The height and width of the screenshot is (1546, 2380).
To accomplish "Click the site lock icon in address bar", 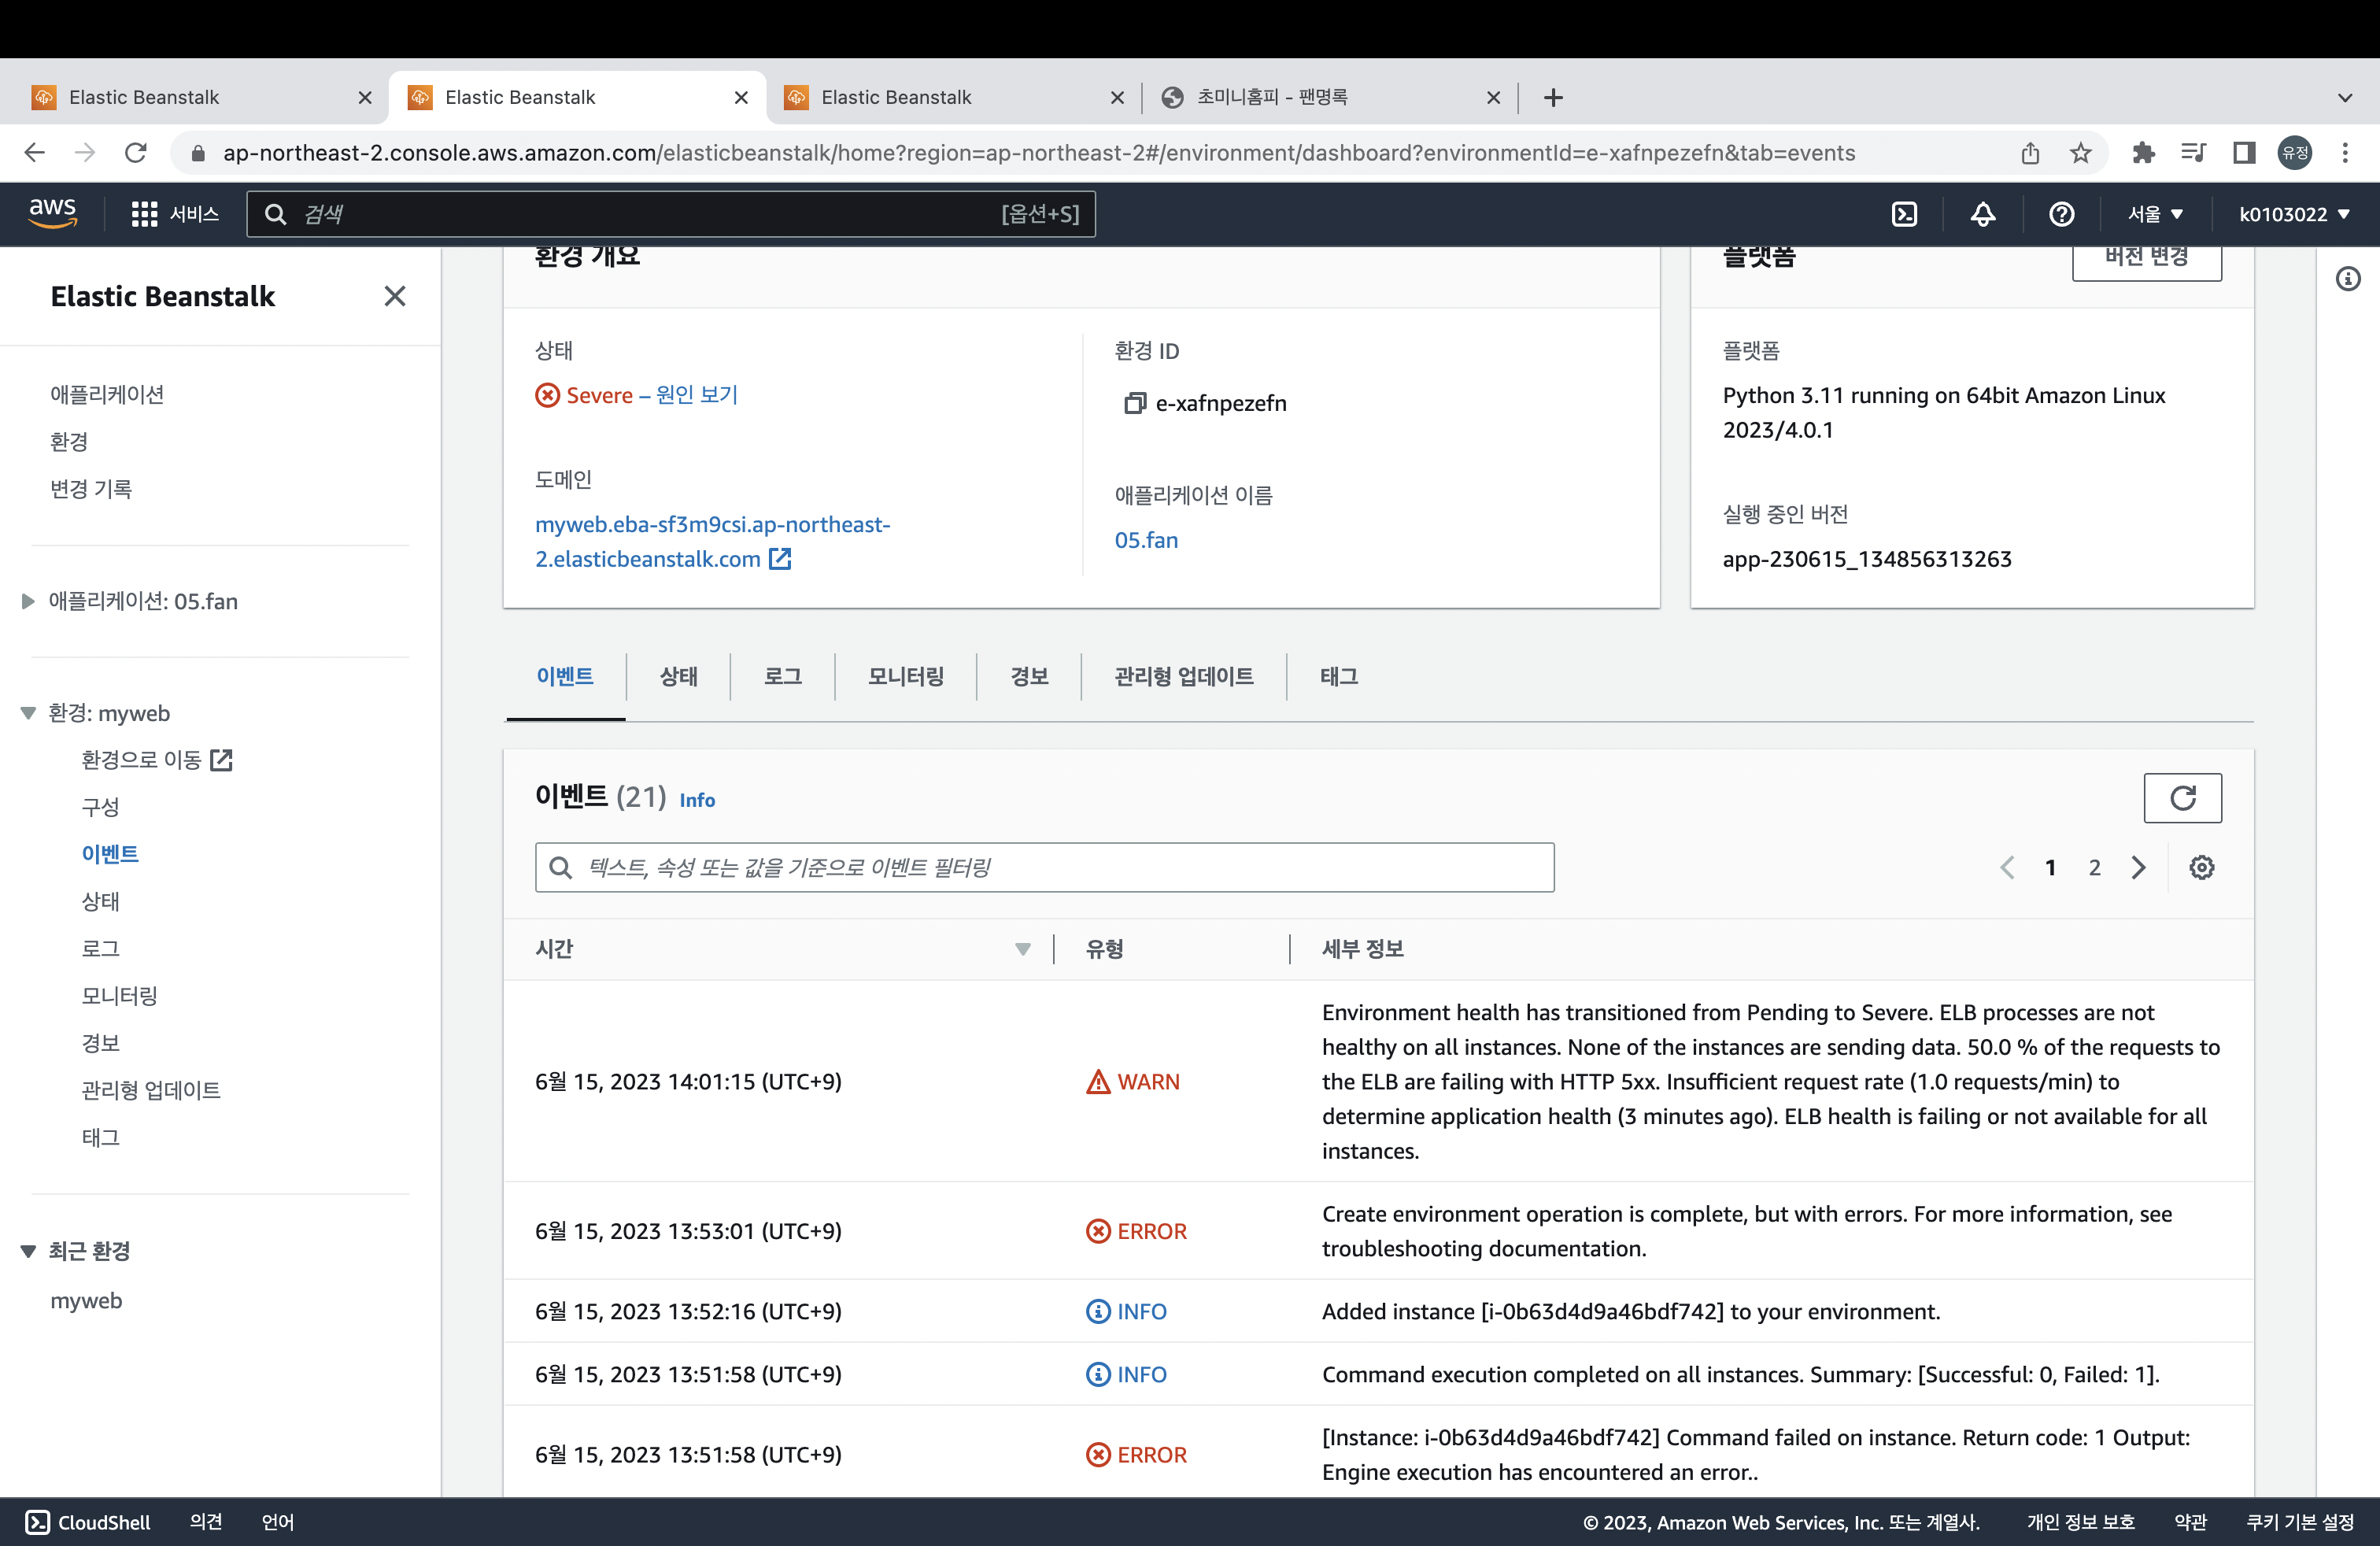I will click(x=198, y=153).
